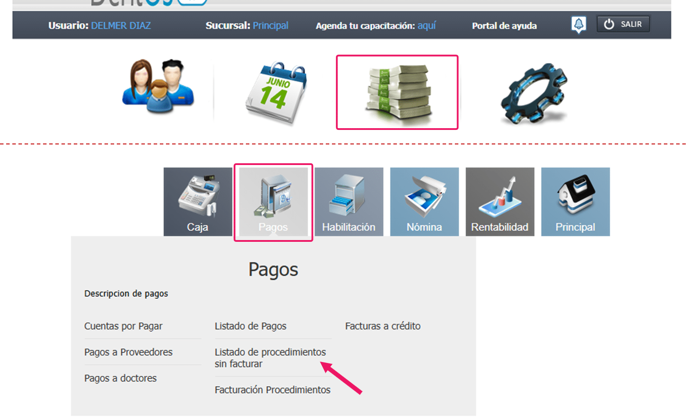Screen dimensions: 688x420
Task: Open the patients module people icon
Action: (158, 86)
